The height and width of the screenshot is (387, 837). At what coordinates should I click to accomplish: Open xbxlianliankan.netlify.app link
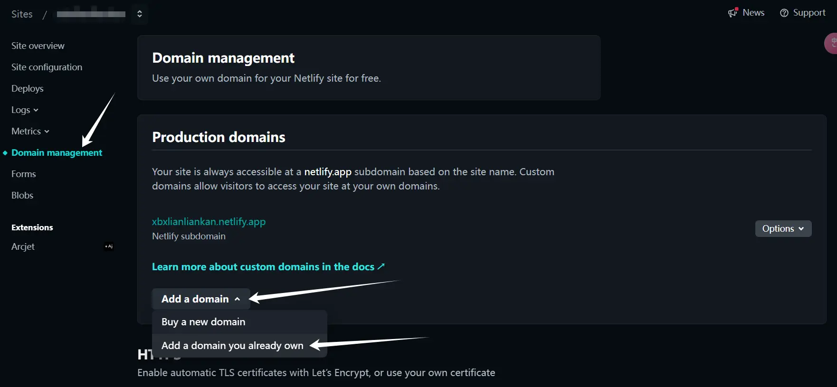pyautogui.click(x=209, y=222)
